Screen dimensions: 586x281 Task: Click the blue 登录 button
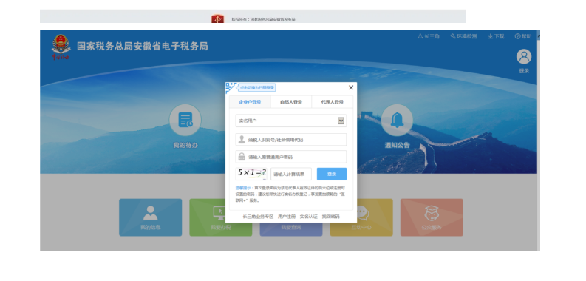[332, 174]
